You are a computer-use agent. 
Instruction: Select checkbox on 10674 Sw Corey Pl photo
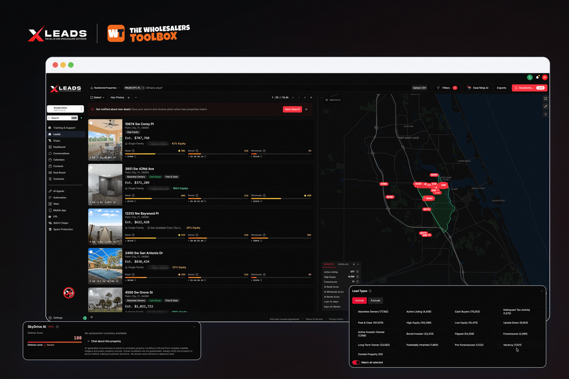click(91, 123)
